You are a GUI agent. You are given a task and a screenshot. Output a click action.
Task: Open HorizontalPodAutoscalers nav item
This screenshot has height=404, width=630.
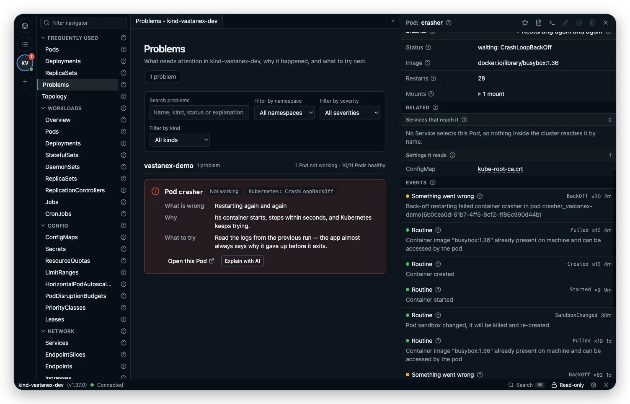pos(78,284)
